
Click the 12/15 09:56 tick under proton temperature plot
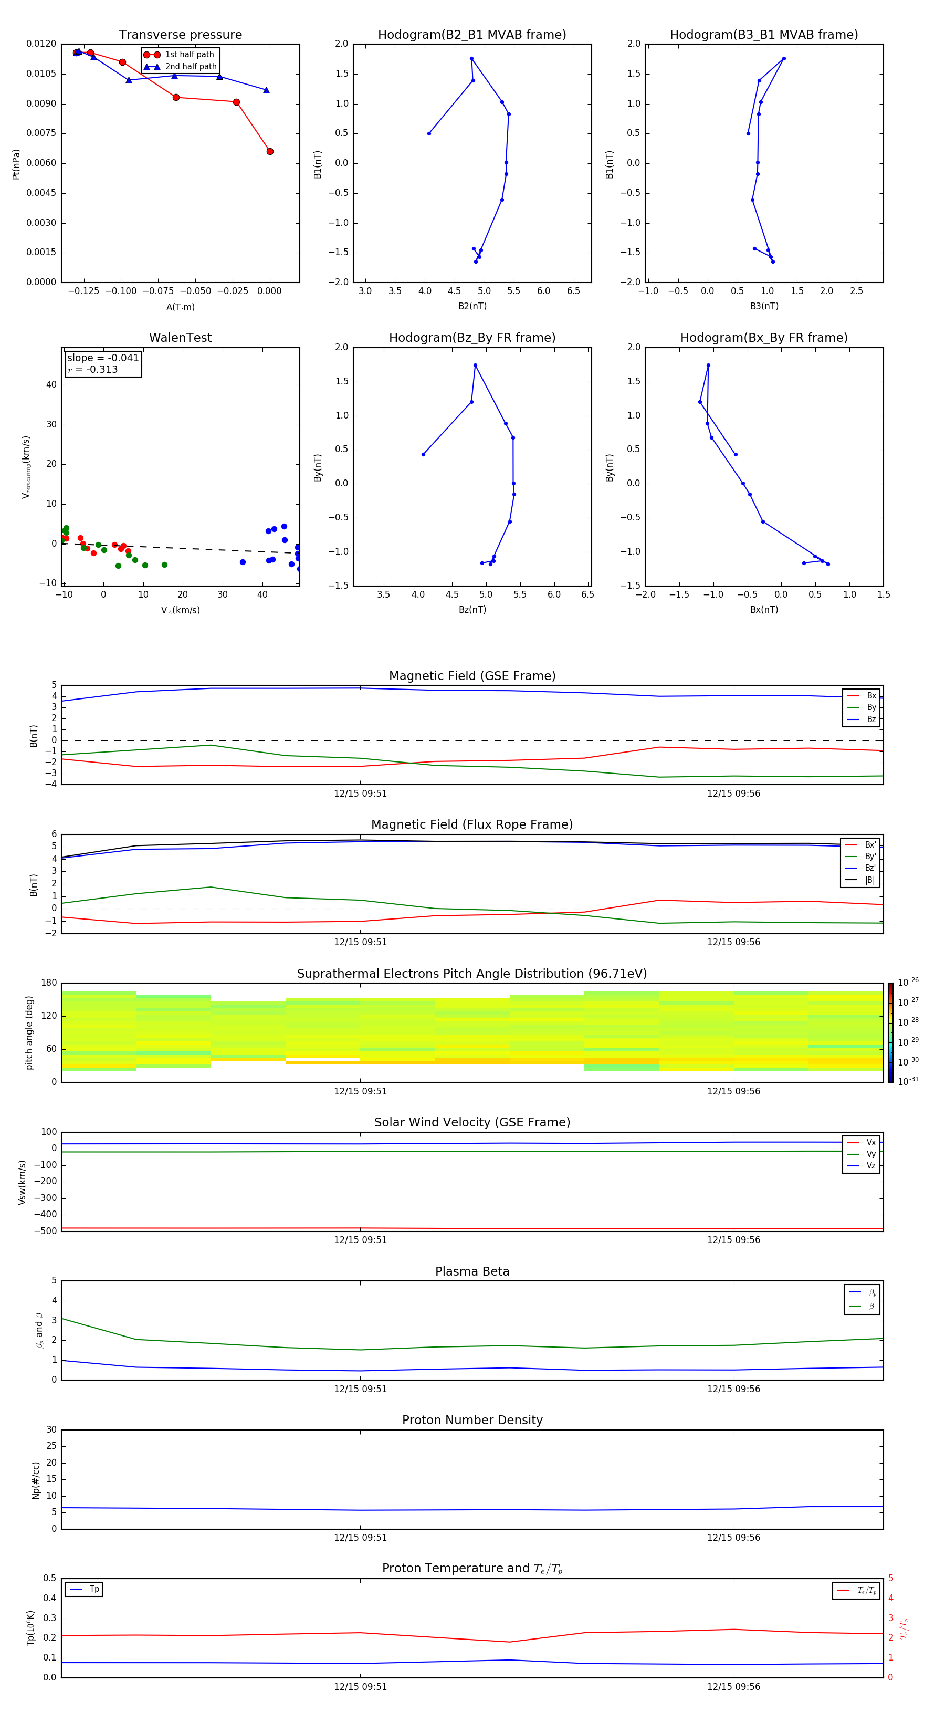tap(733, 1687)
